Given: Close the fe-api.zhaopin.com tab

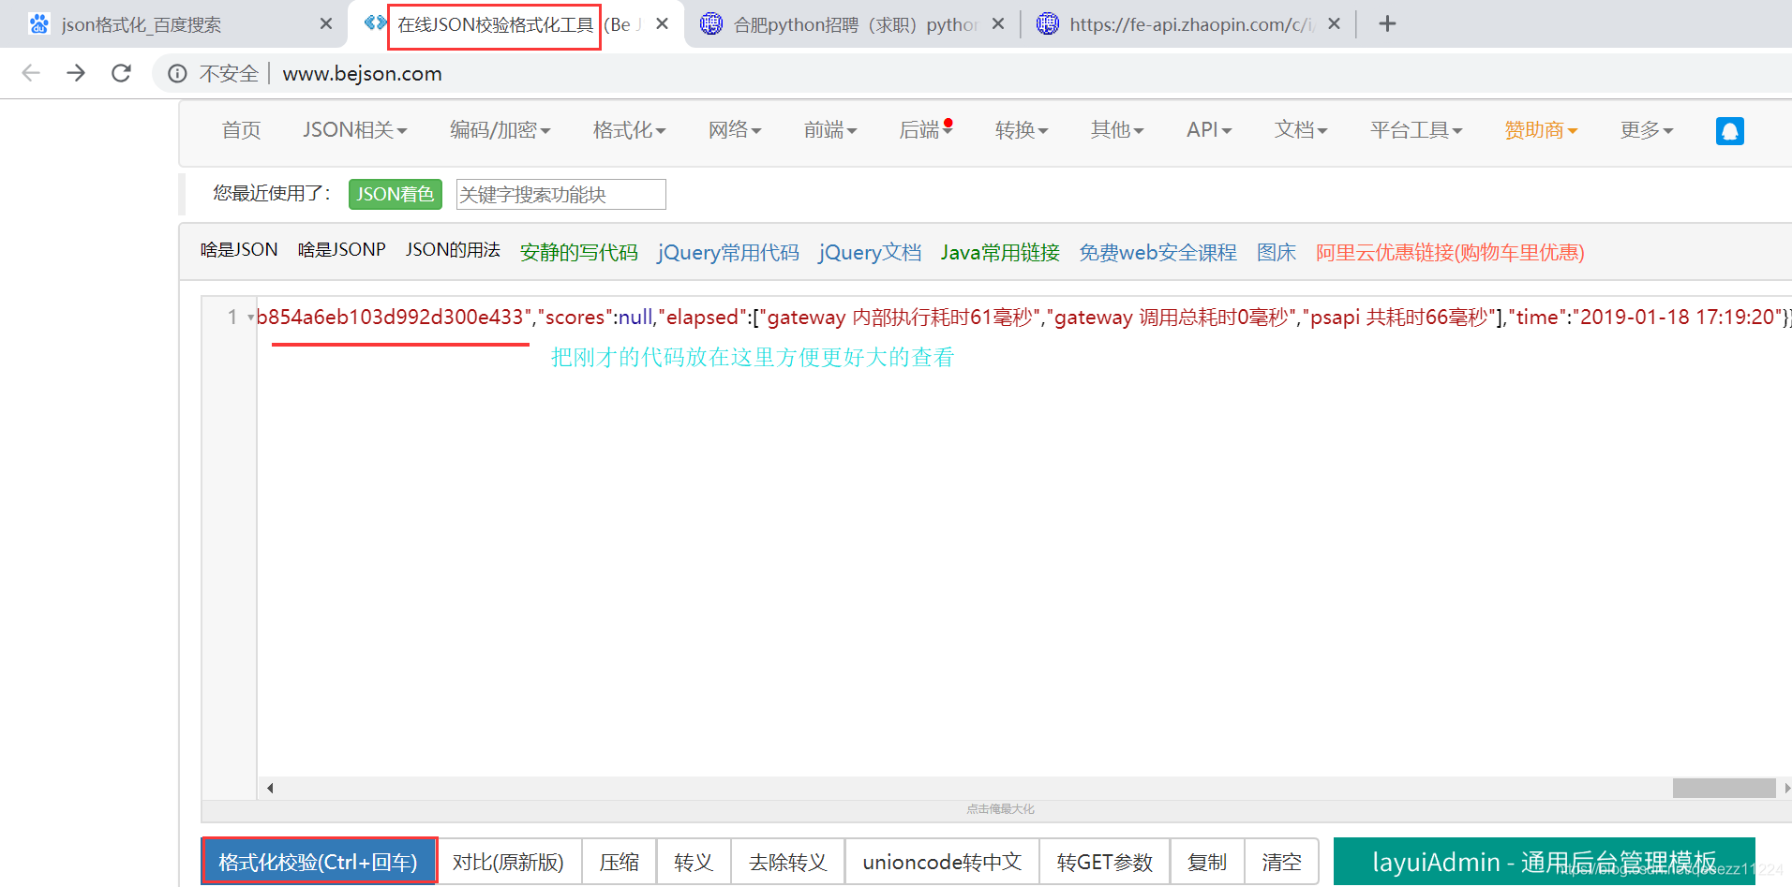Looking at the screenshot, I should point(1335,23).
